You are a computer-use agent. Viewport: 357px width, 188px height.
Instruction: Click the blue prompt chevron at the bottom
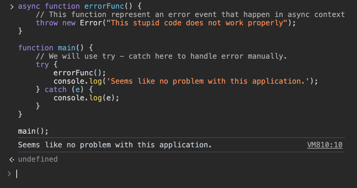(9, 174)
